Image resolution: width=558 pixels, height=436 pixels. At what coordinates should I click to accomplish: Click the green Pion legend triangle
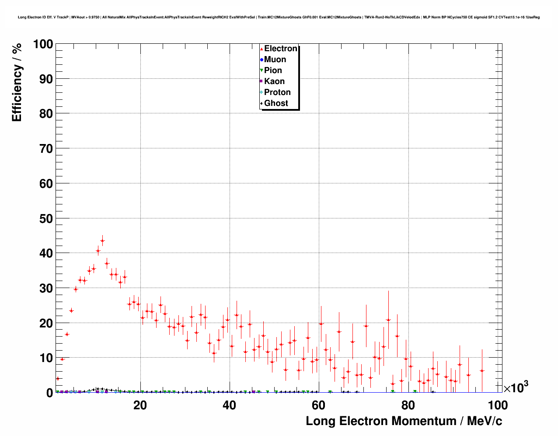click(x=262, y=71)
